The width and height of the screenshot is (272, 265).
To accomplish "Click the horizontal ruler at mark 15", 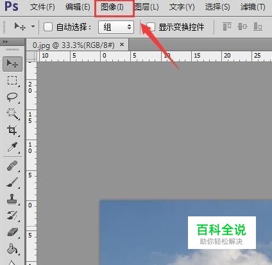I will (197, 56).
